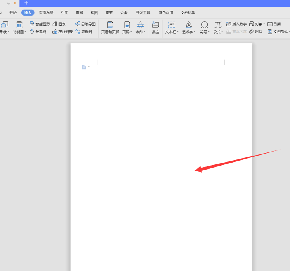The width and height of the screenshot is (290, 271).
Task: Click the 页码 page number icon
Action: tap(127, 25)
